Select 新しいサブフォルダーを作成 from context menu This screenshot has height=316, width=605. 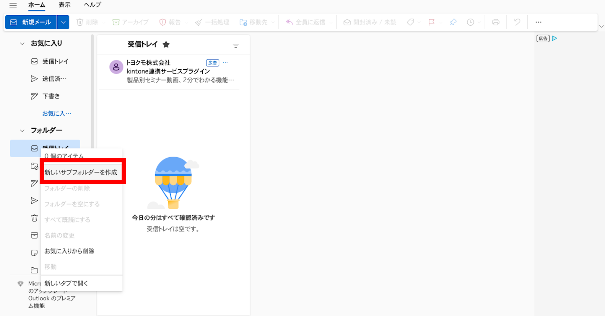pos(81,172)
